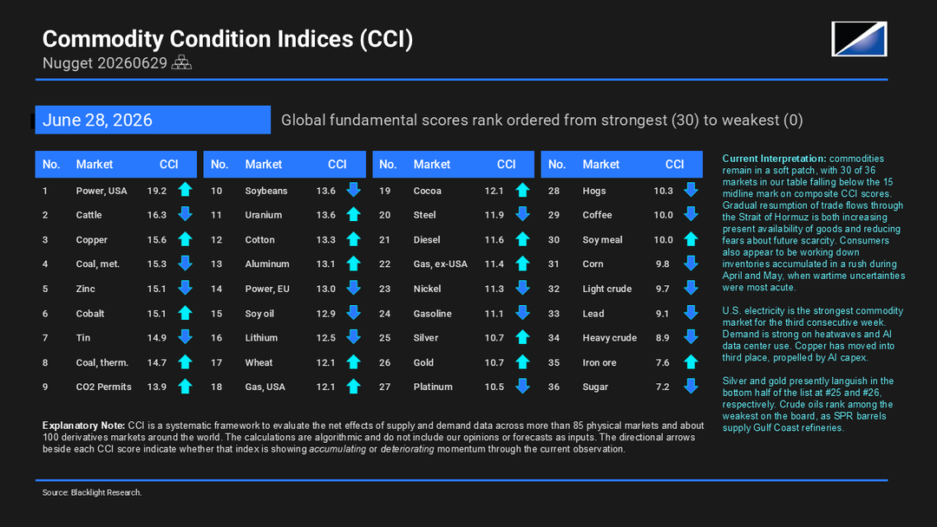Click the Blacklight Research logo

point(859,39)
